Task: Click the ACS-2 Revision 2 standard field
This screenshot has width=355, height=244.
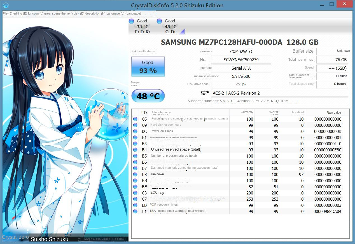Action: (280, 93)
